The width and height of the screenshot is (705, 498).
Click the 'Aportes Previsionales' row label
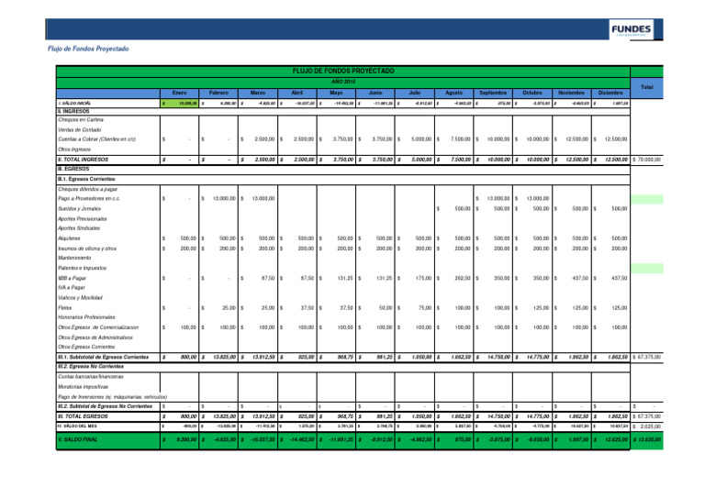pyautogui.click(x=83, y=219)
